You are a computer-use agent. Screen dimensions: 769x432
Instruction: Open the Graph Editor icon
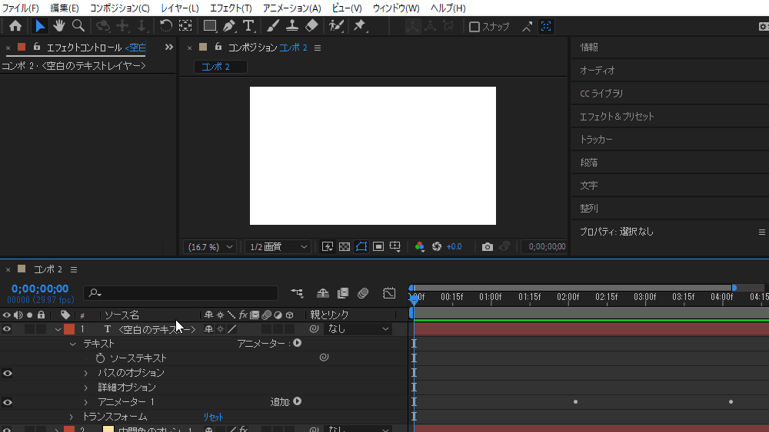point(389,293)
